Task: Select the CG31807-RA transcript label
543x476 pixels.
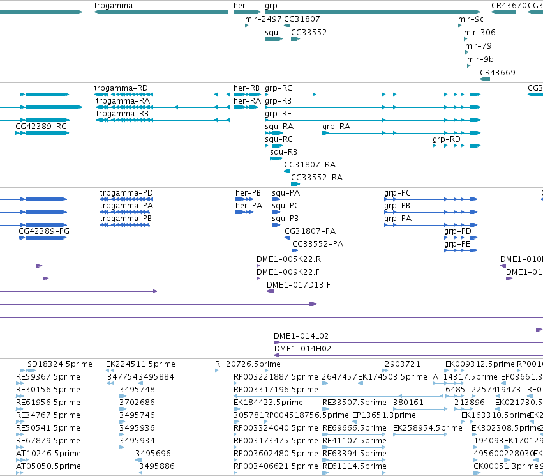Action: coord(309,165)
